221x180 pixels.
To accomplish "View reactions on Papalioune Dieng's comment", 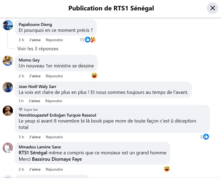I will (x=87, y=40).
